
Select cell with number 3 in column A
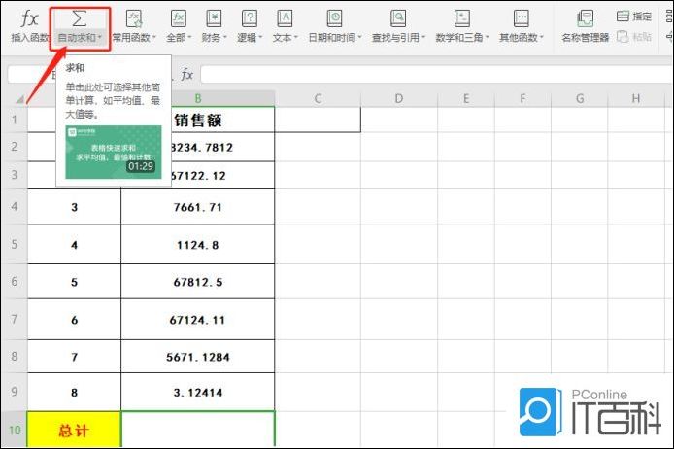coord(74,207)
